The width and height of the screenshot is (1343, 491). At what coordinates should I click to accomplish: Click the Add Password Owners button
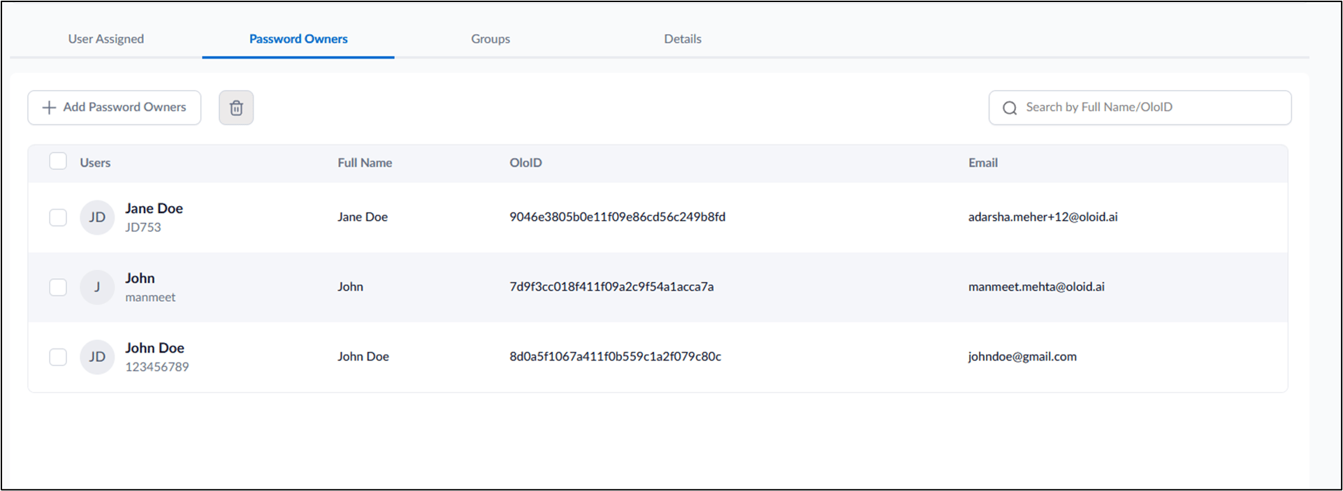[115, 108]
